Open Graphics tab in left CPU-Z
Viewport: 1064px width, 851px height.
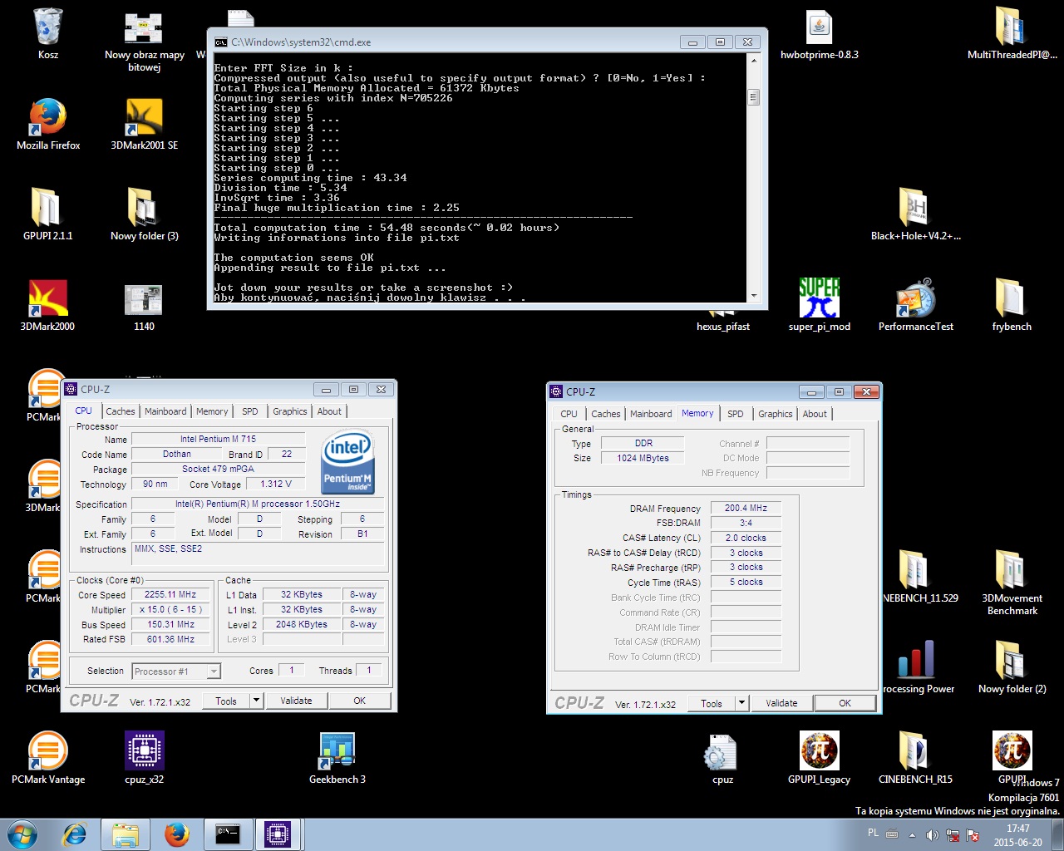tap(289, 411)
